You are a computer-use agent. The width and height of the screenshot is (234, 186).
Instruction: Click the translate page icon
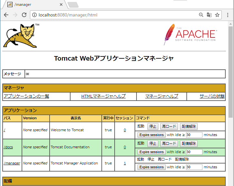point(209,15)
